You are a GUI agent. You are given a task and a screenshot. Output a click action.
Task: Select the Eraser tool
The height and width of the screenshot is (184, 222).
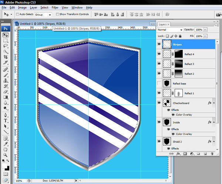[6, 92]
